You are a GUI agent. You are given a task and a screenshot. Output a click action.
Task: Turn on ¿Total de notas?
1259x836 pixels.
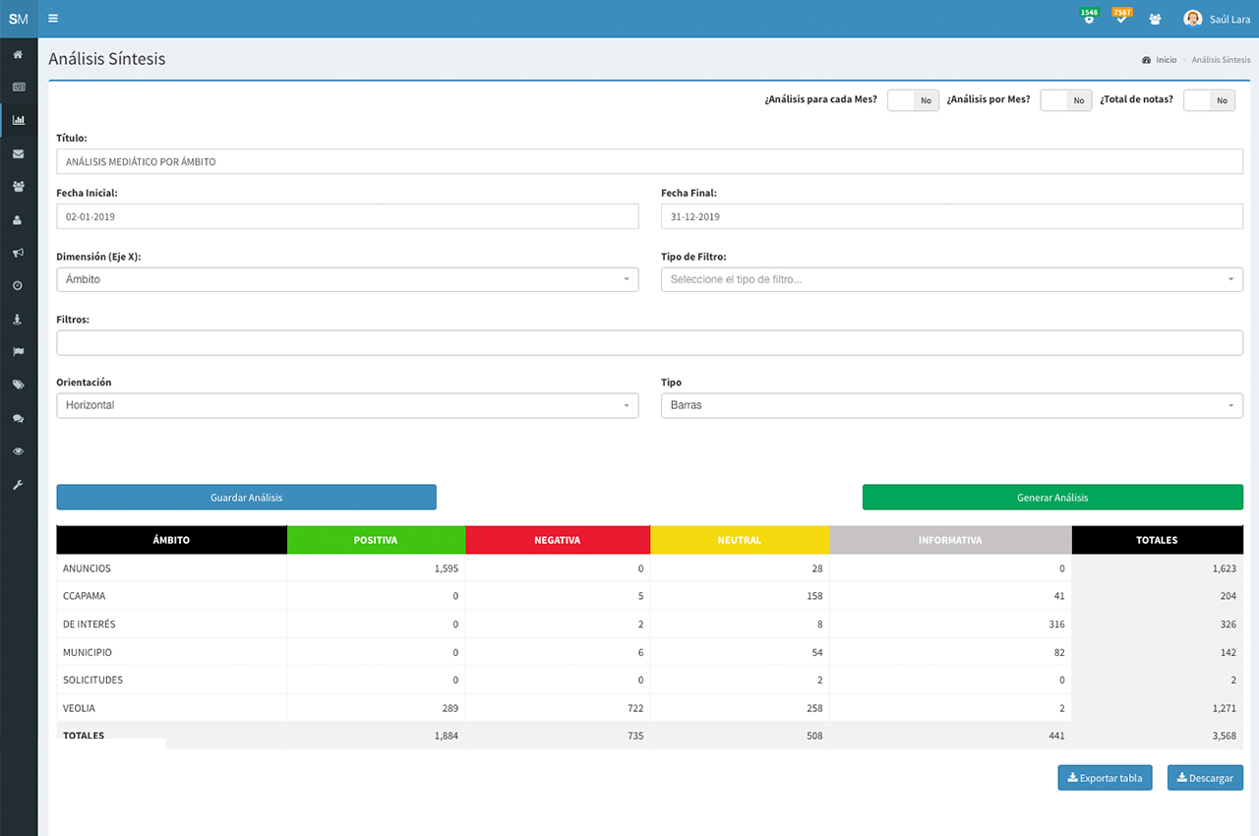(x=1209, y=99)
